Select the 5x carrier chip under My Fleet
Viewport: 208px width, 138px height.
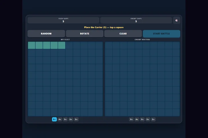tap(54, 119)
